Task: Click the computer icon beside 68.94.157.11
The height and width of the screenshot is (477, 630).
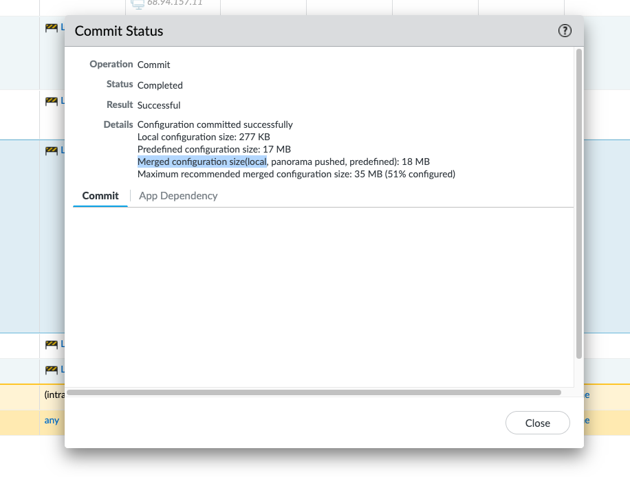Action: [138, 3]
